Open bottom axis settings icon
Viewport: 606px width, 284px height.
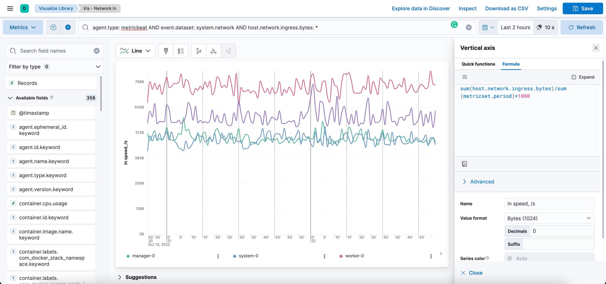pos(213,51)
